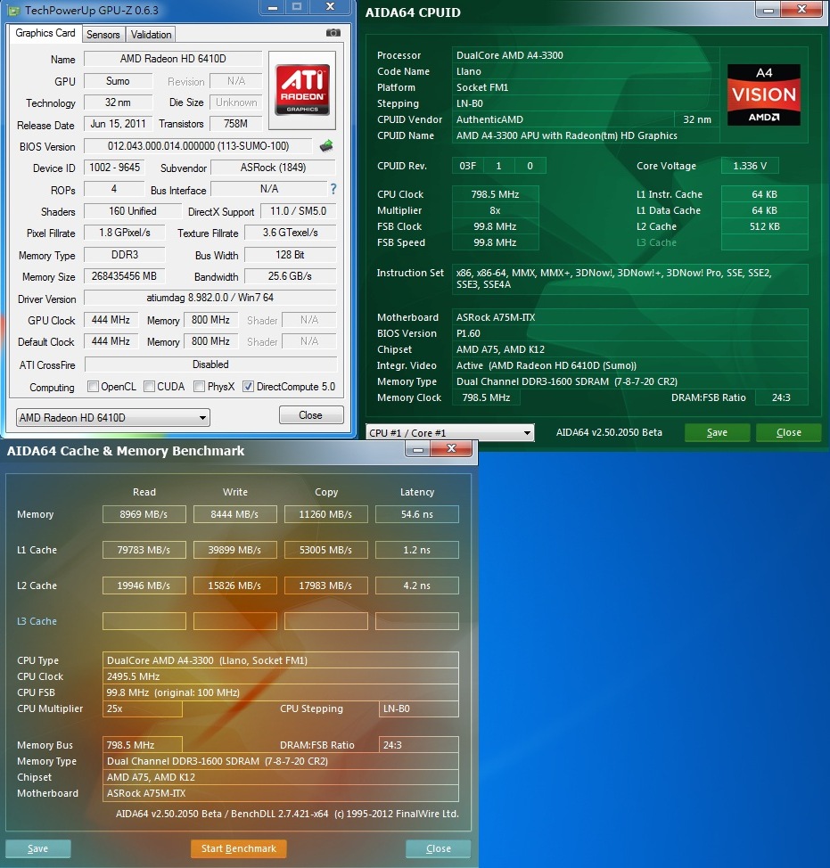Click the Texture Fillrate value 3.6 GTexel/s

(290, 233)
